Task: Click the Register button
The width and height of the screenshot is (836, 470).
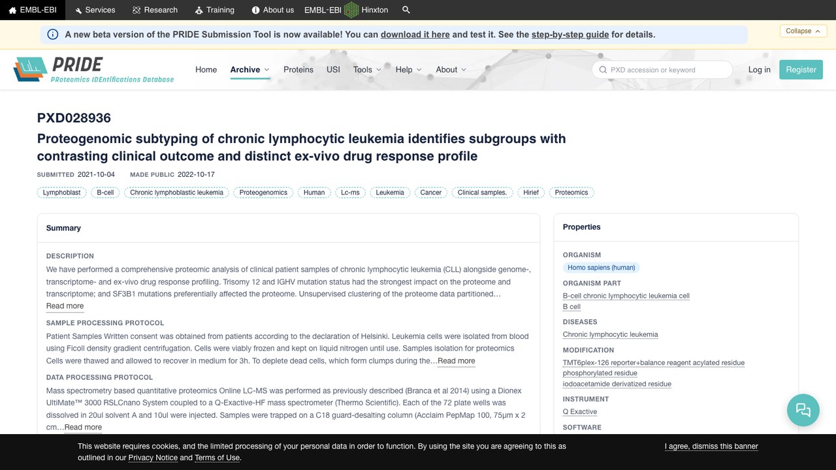Action: pyautogui.click(x=801, y=70)
